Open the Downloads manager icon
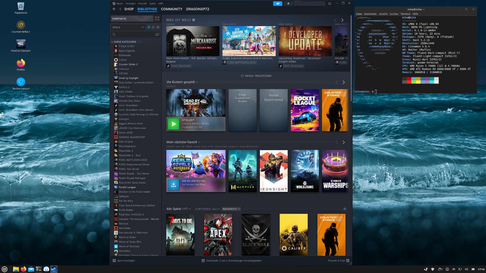Image resolution: width=486 pixels, height=273 pixels. [x=203, y=261]
